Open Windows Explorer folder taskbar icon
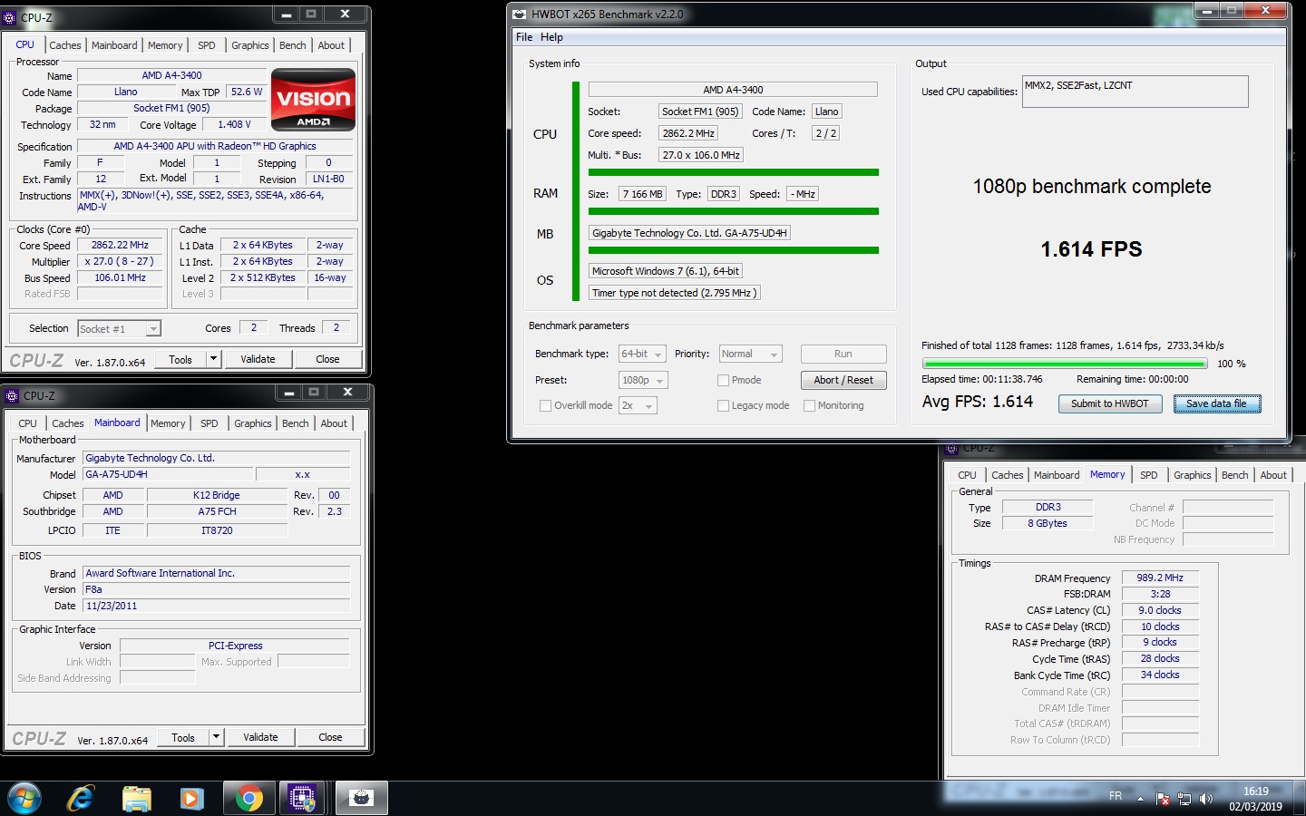 tap(137, 798)
